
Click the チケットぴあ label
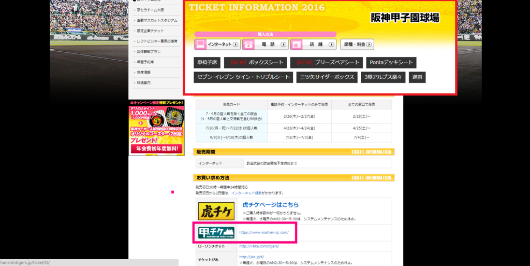tap(208, 260)
